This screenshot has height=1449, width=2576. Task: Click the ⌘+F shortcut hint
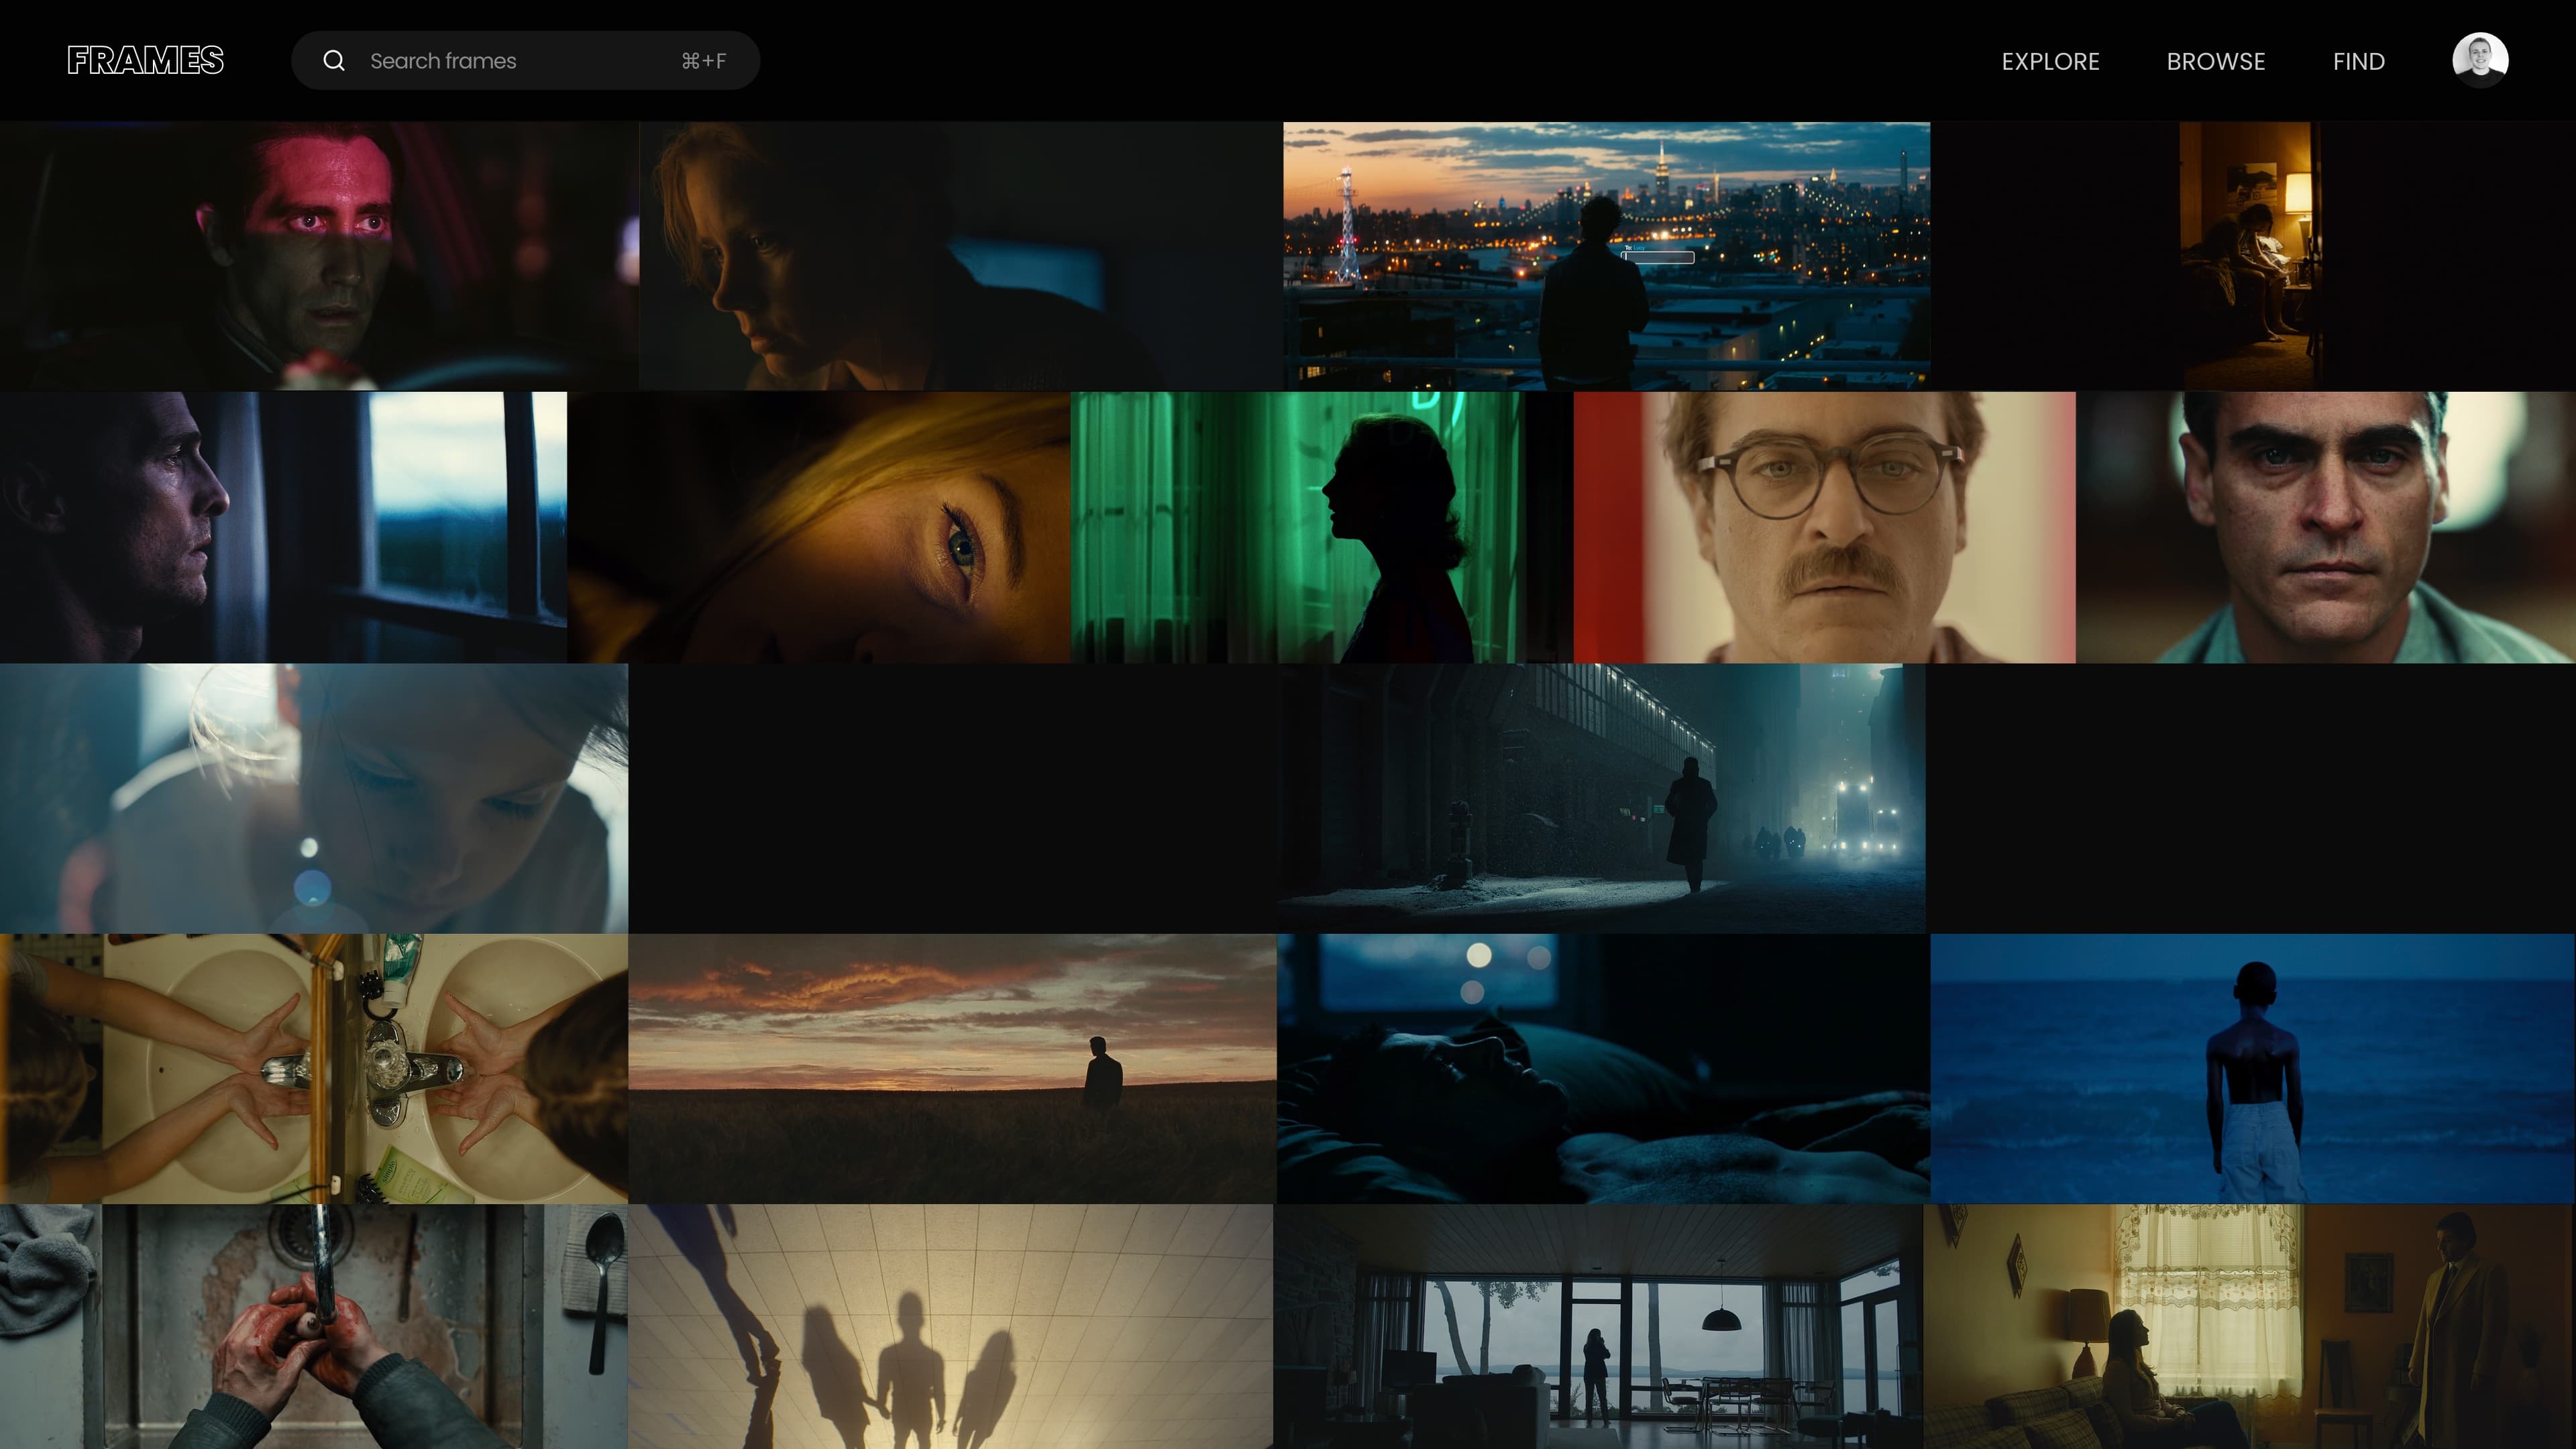coord(704,61)
